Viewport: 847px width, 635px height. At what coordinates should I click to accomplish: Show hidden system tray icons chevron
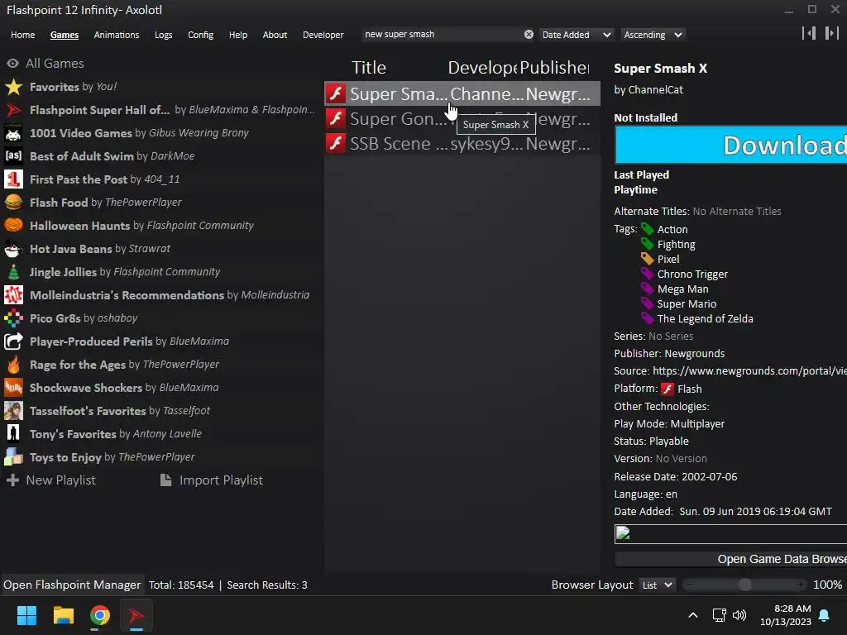pos(693,615)
